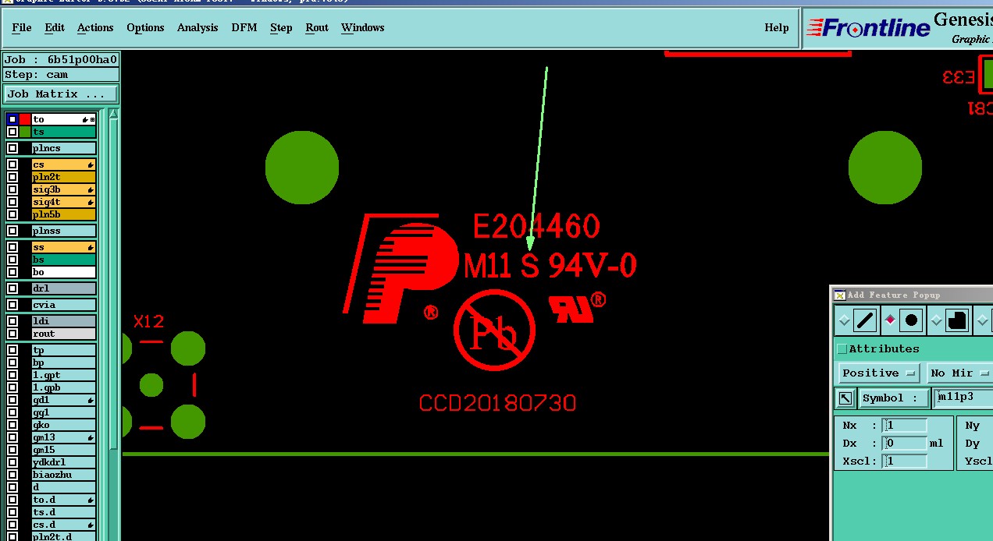993x541 pixels.
Task: Open the Windows menu
Action: [x=363, y=27]
